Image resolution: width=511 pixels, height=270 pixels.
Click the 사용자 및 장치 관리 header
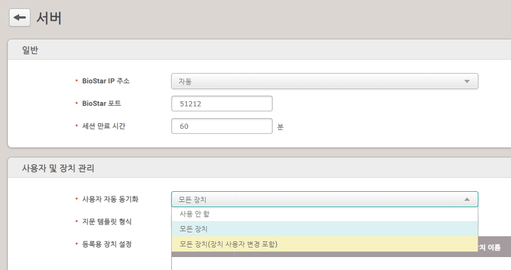58,168
